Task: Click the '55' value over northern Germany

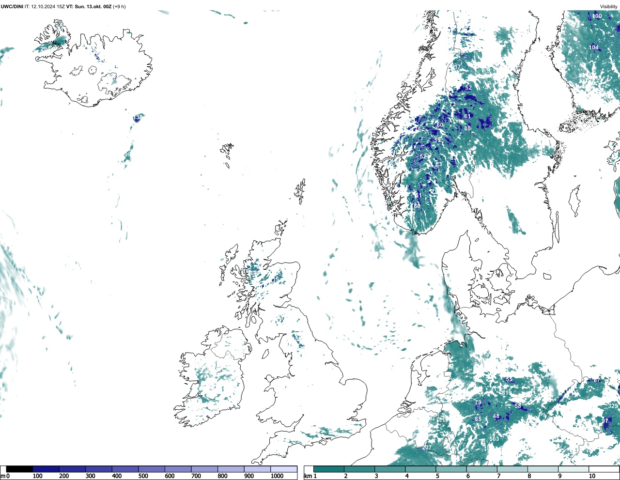Action: tap(509, 380)
